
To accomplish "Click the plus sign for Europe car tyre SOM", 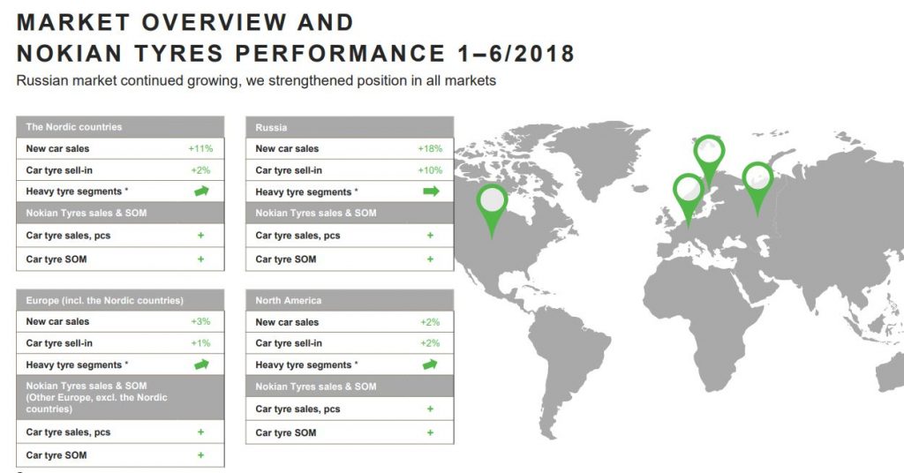I will tap(200, 455).
